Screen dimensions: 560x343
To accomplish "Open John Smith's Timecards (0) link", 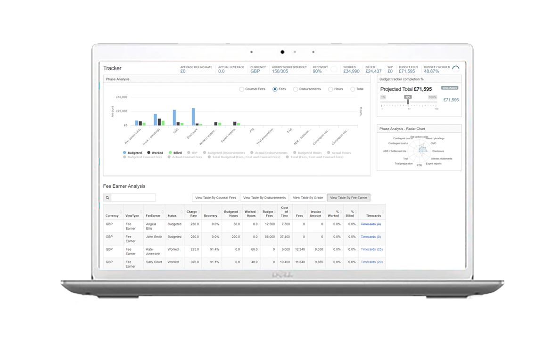I will coord(371,237).
